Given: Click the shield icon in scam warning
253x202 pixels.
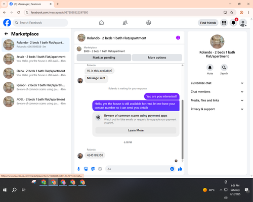Looking at the screenshot, I should pyautogui.click(x=98, y=117).
